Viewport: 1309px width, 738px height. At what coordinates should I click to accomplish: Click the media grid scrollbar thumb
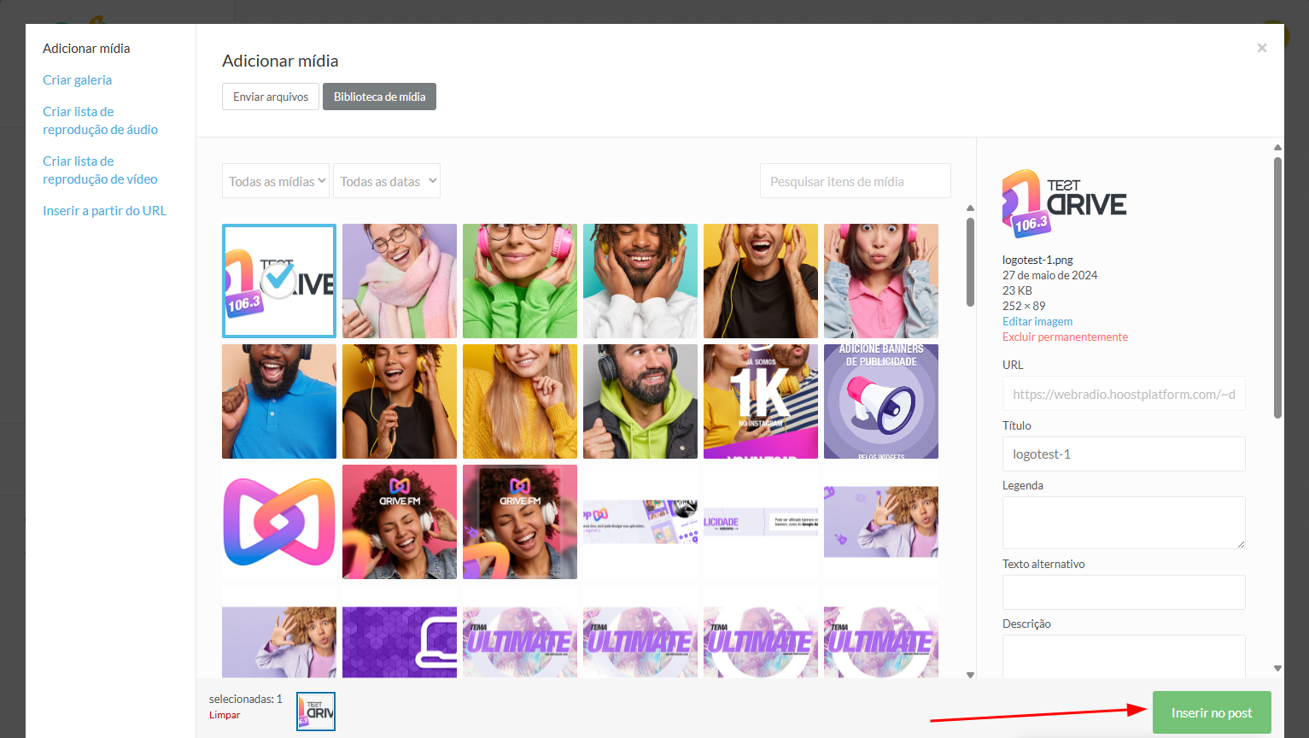click(x=970, y=261)
